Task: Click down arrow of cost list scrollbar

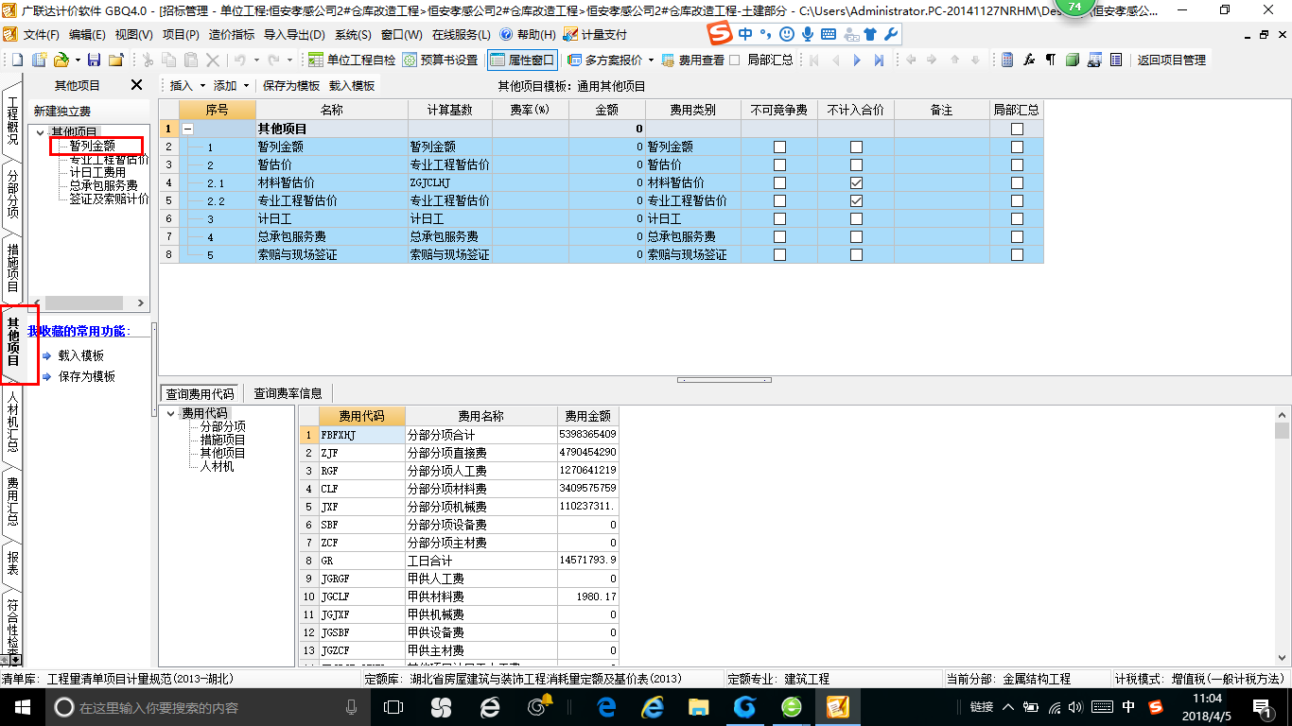Action: [x=1283, y=657]
